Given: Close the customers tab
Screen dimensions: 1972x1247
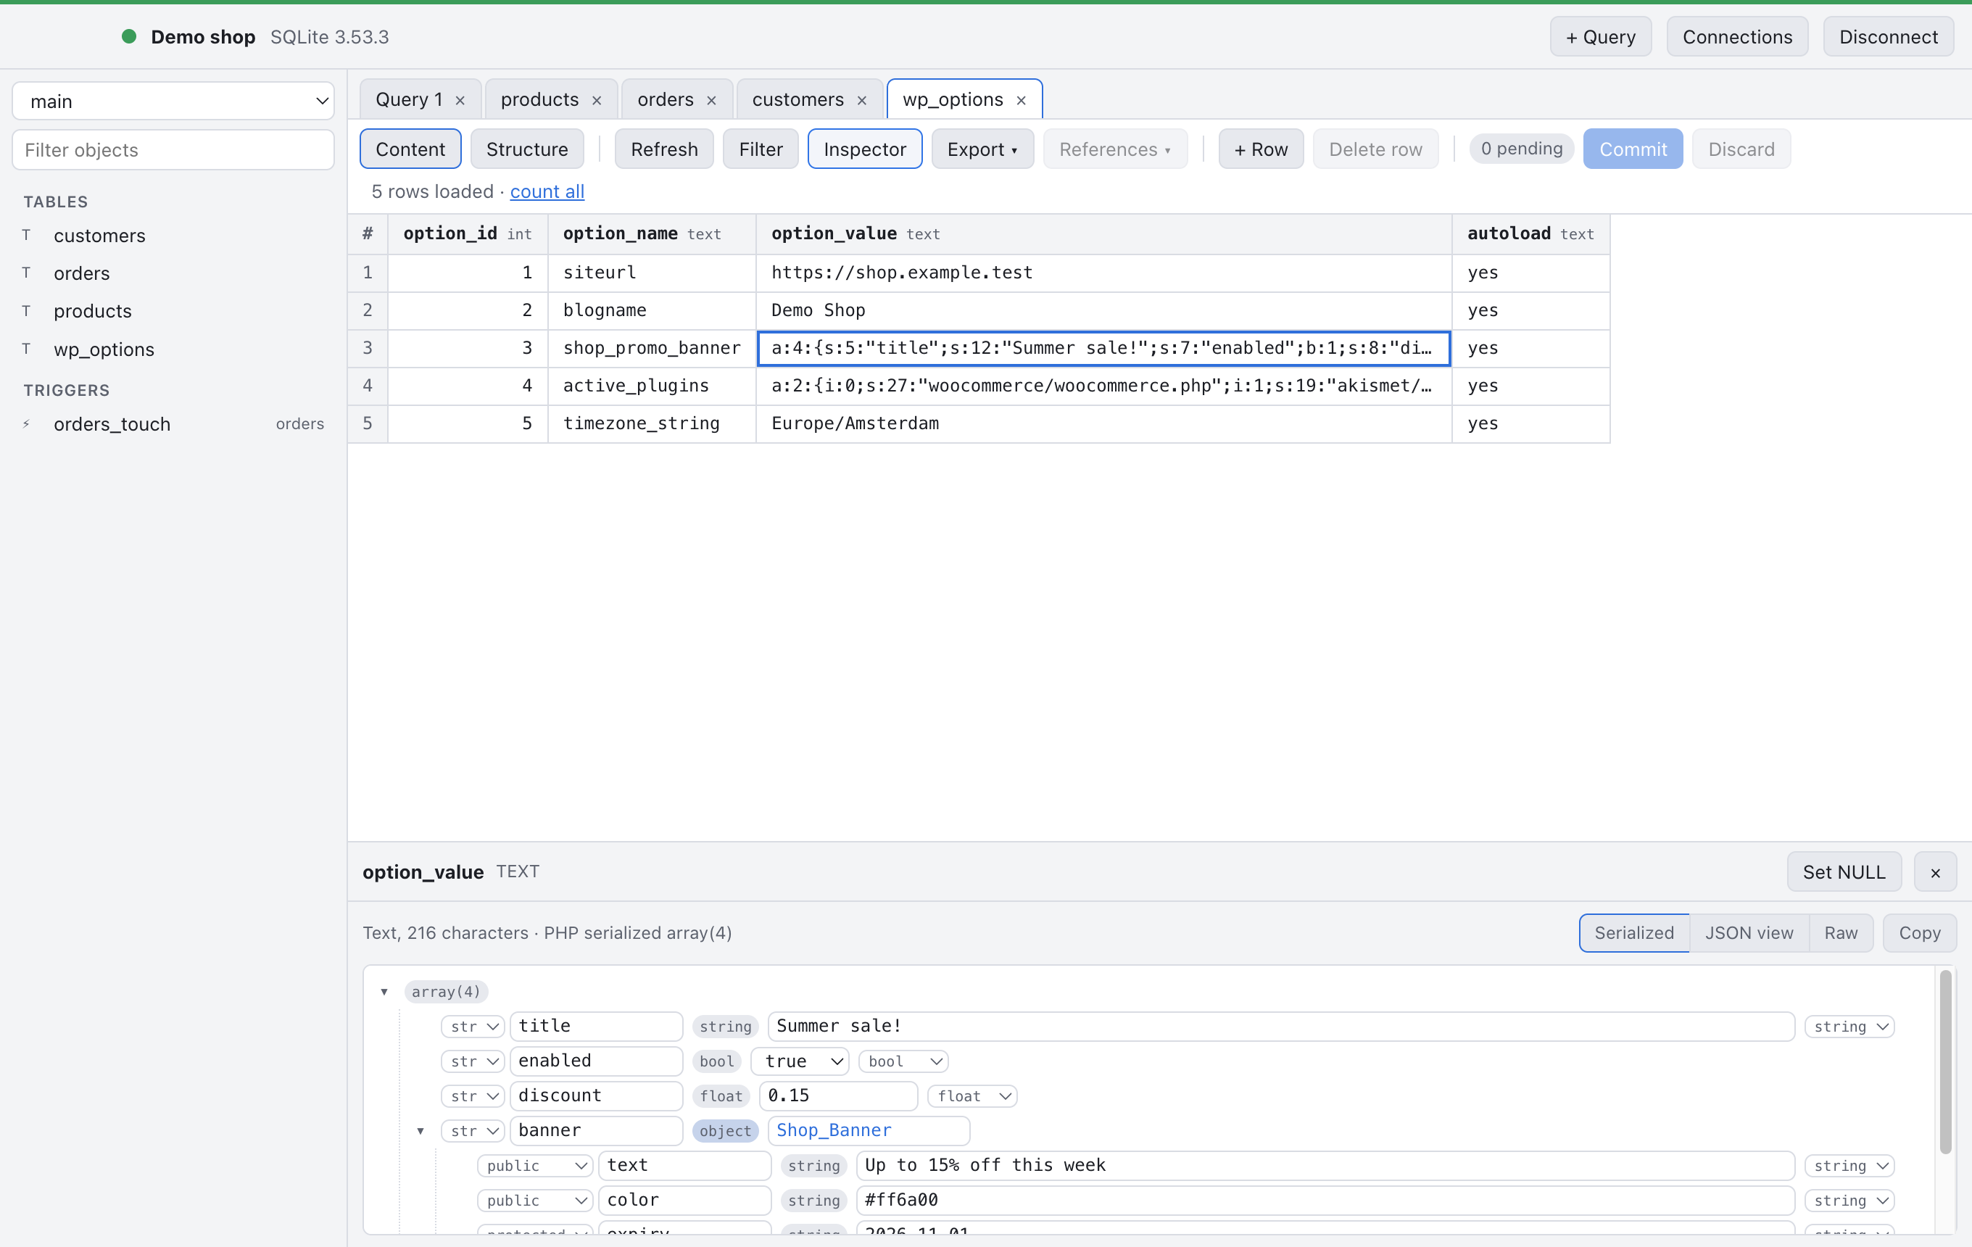Looking at the screenshot, I should pos(862,100).
